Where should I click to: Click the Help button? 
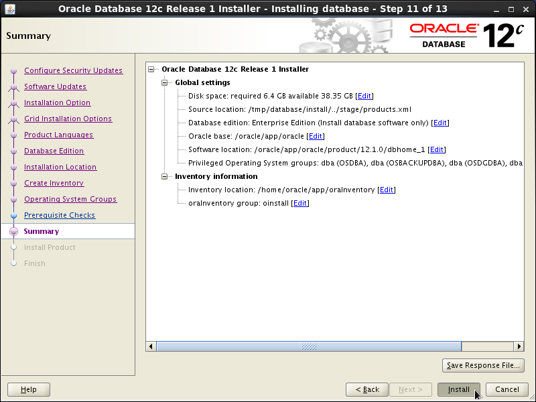point(29,389)
